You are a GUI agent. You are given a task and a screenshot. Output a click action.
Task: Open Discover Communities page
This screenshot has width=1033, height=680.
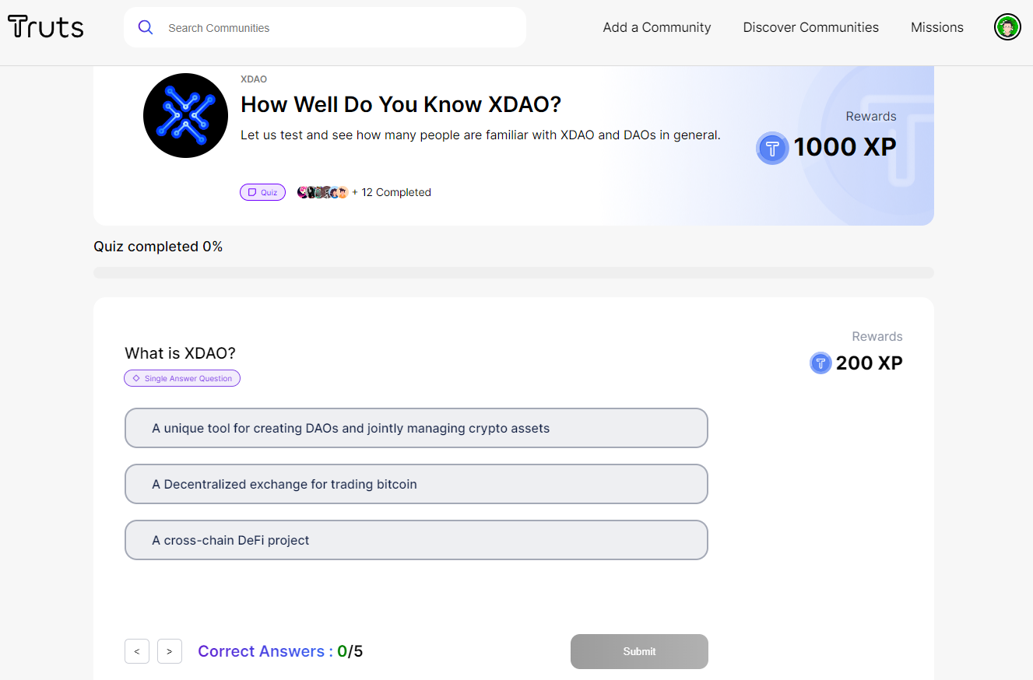(x=810, y=27)
